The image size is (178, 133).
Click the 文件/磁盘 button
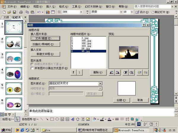(45, 38)
